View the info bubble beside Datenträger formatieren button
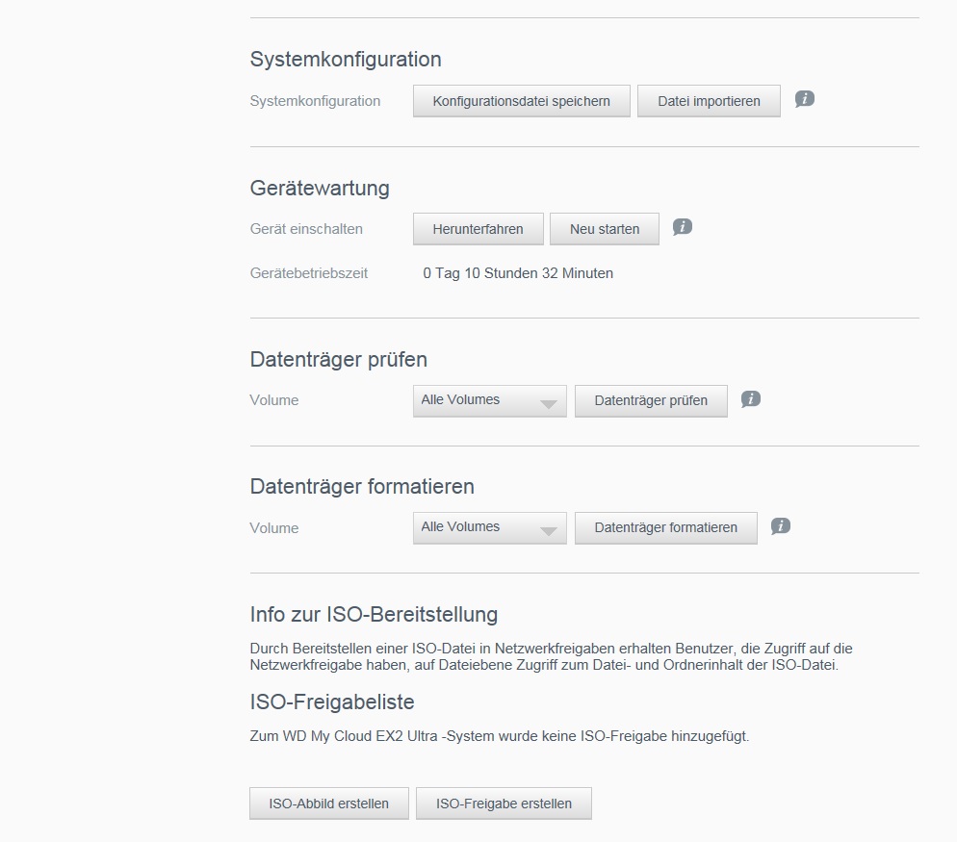This screenshot has width=957, height=842. (x=781, y=526)
